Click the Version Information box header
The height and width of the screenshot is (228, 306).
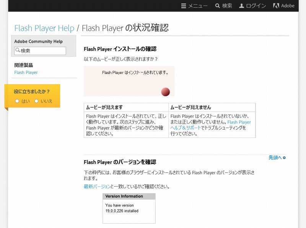pos(129,196)
